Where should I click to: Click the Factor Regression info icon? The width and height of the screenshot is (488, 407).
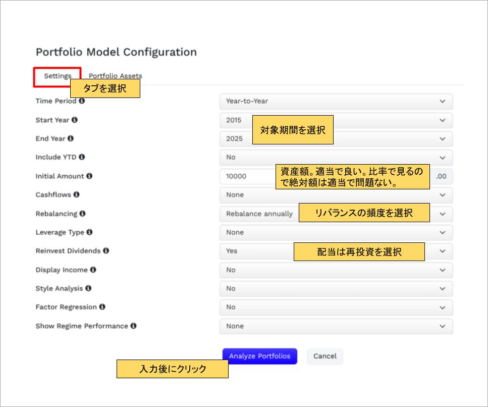tap(102, 307)
